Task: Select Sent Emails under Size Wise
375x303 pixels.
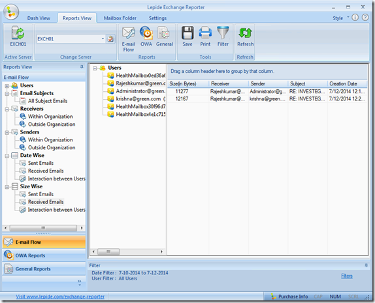Action: [41, 194]
